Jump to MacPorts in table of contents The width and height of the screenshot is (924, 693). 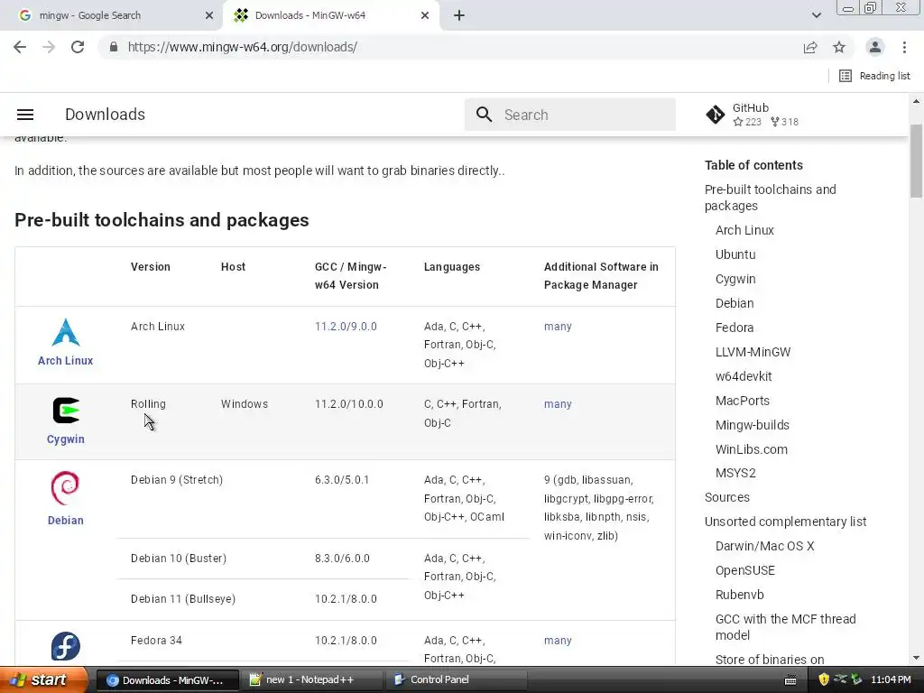point(743,401)
